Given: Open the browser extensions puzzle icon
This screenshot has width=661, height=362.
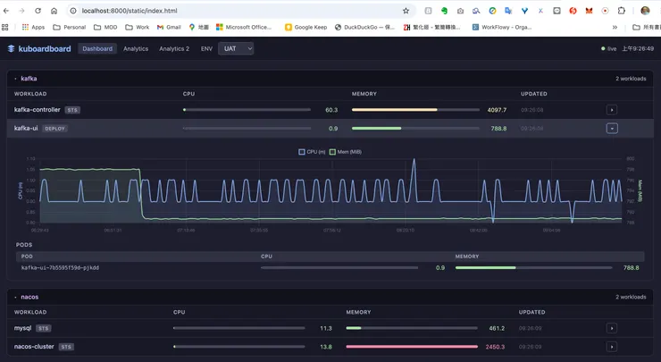Looking at the screenshot, I should click(x=622, y=11).
